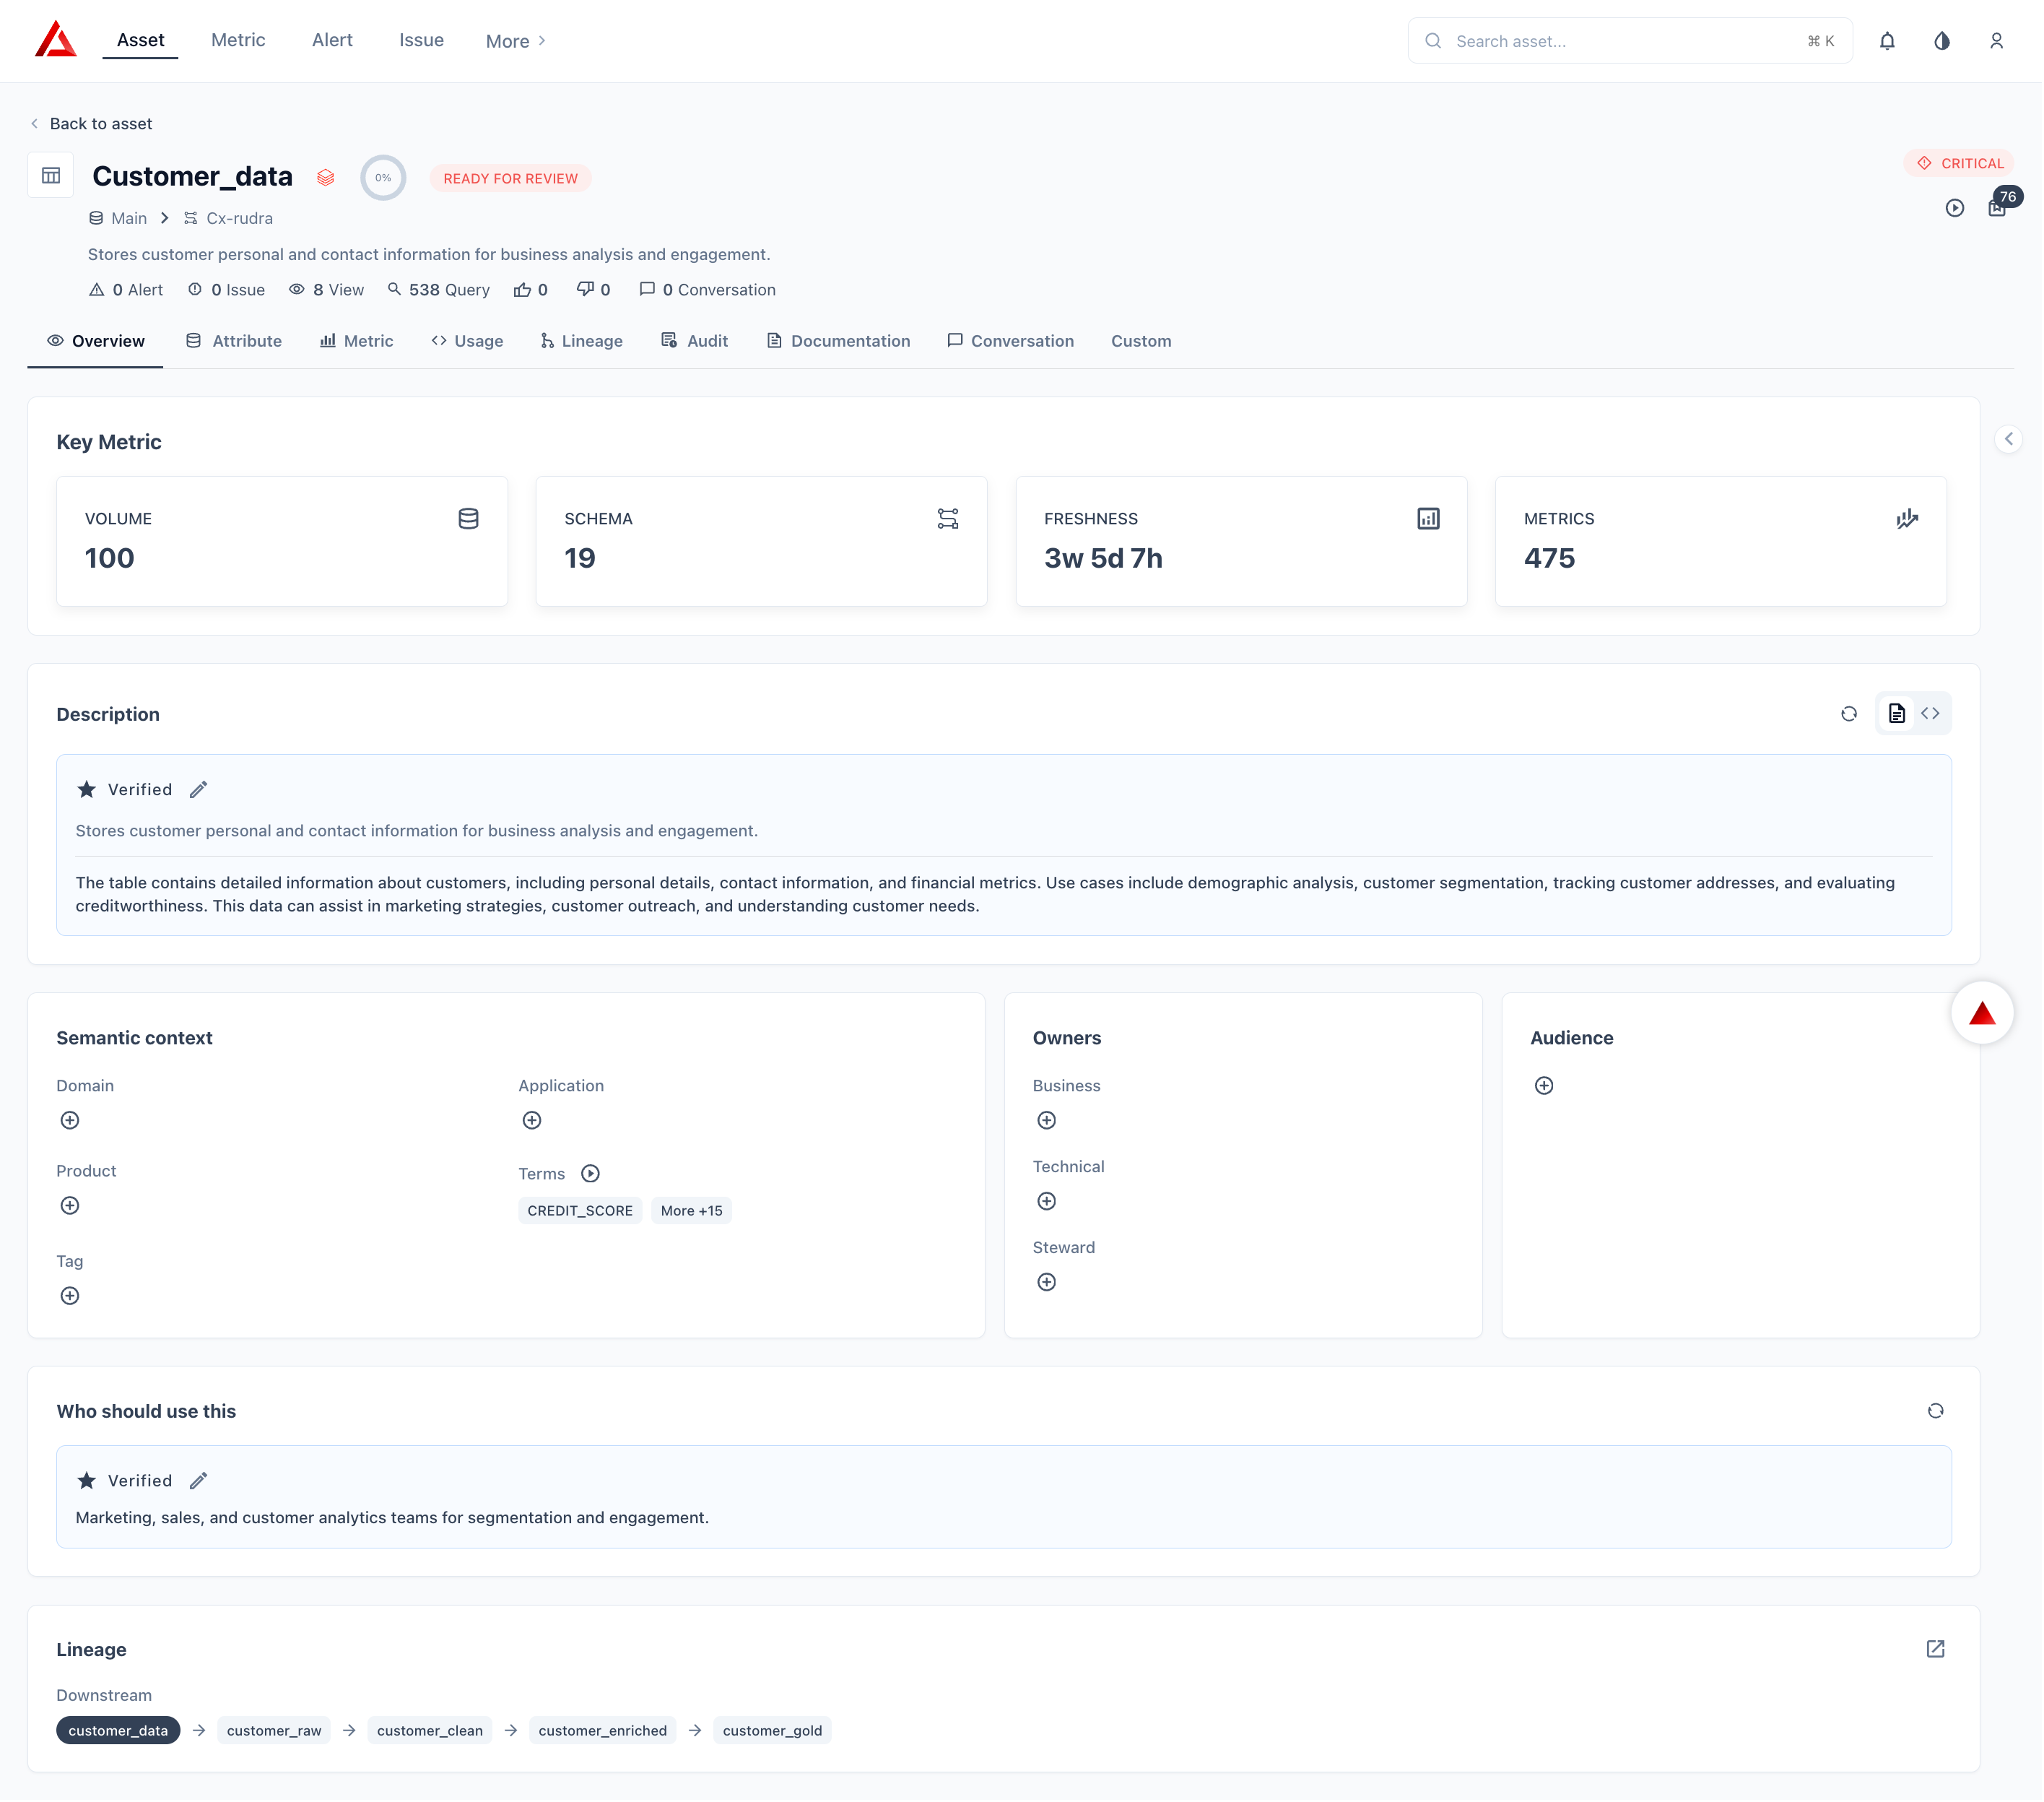This screenshot has width=2044, height=1802.
Task: Open the notifications bell
Action: tap(1888, 41)
